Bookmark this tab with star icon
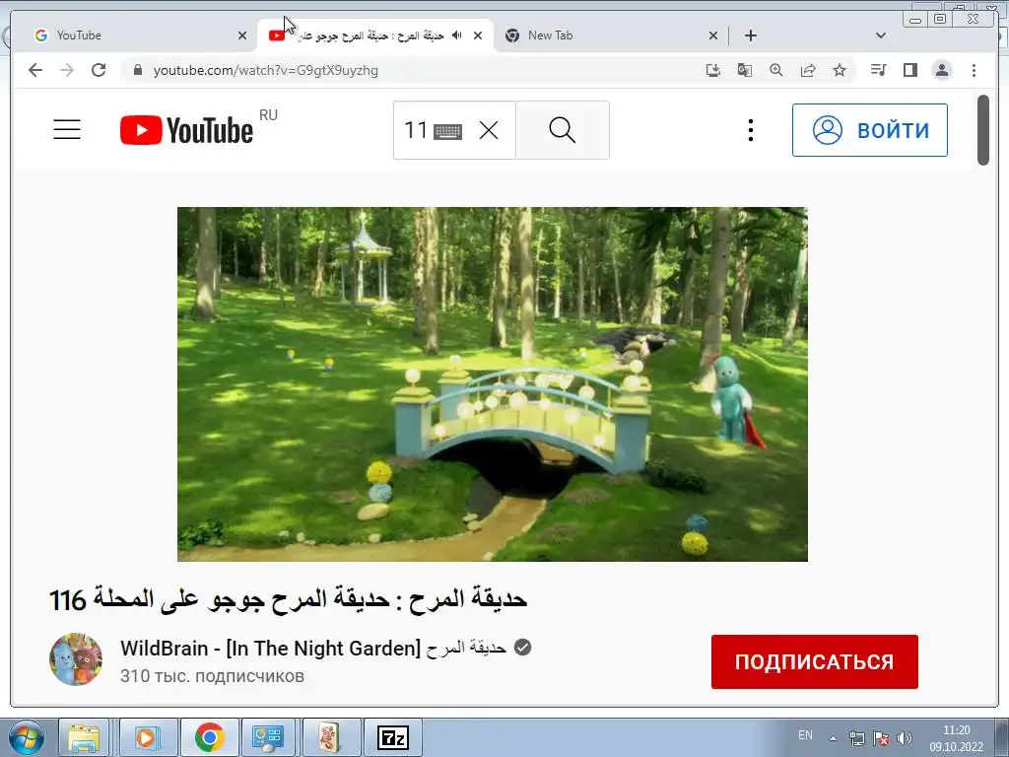Image resolution: width=1009 pixels, height=757 pixels. [x=840, y=70]
